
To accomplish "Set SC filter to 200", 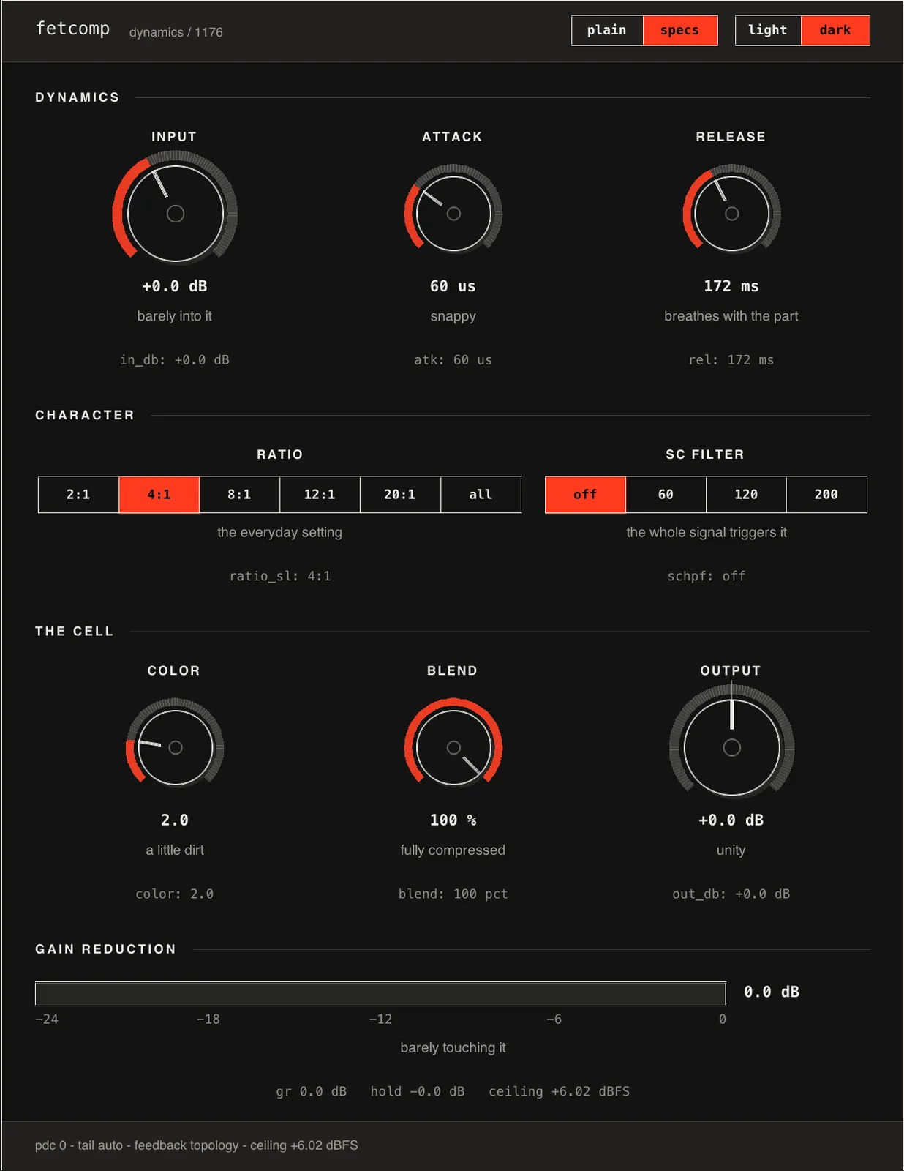I will pyautogui.click(x=826, y=495).
